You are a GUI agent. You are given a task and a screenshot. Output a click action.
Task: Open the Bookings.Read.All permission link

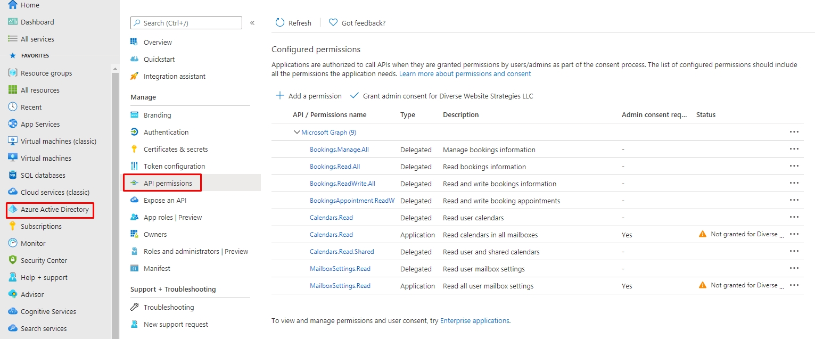coord(335,167)
